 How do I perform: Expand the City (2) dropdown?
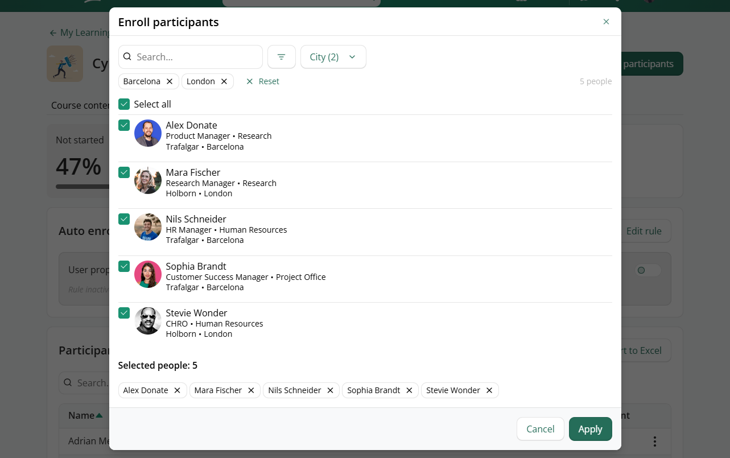pyautogui.click(x=333, y=57)
